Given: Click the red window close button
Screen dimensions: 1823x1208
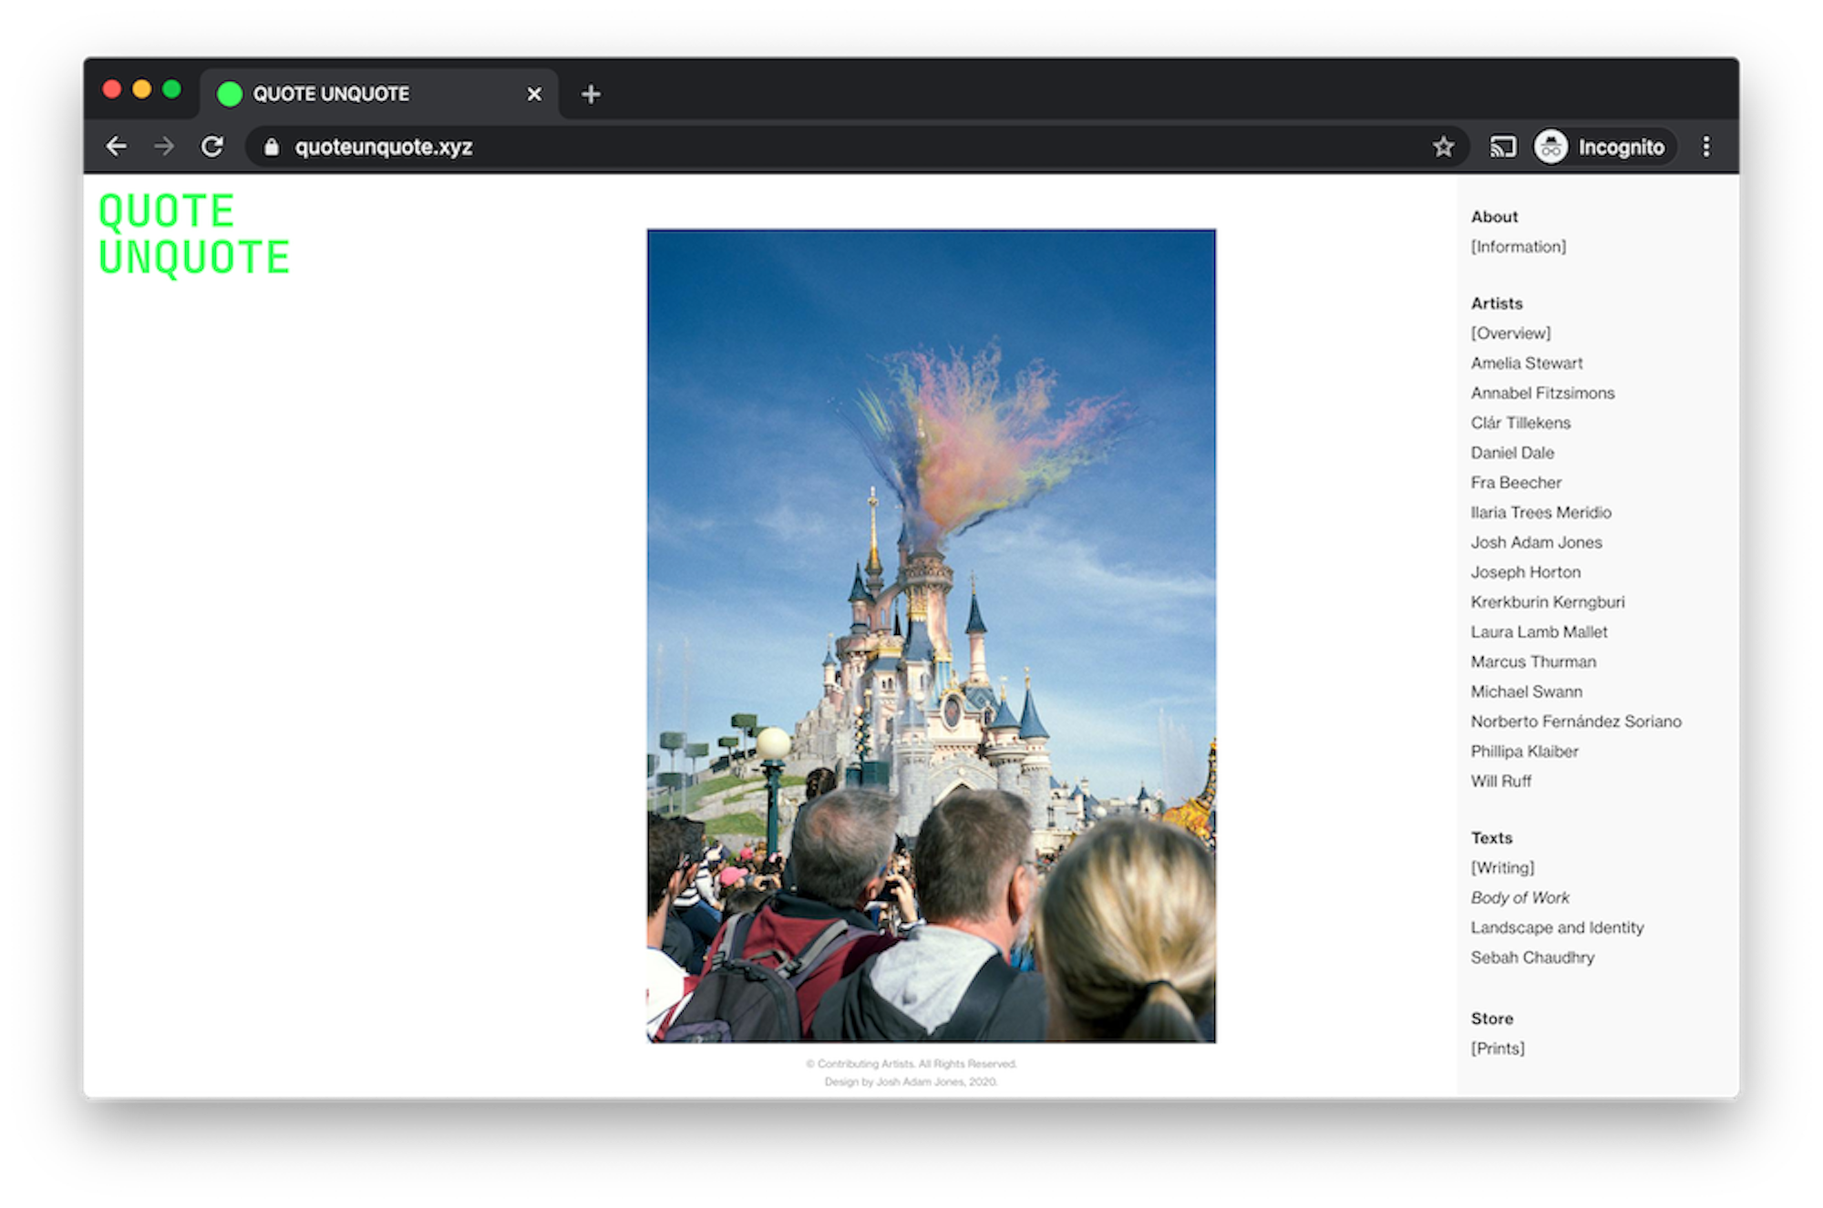Looking at the screenshot, I should (112, 89).
